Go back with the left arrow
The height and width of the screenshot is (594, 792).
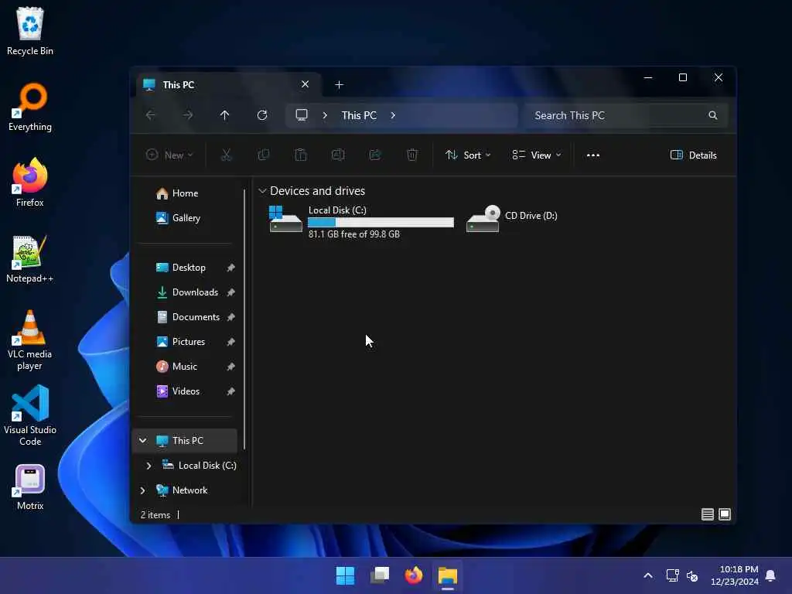(151, 115)
